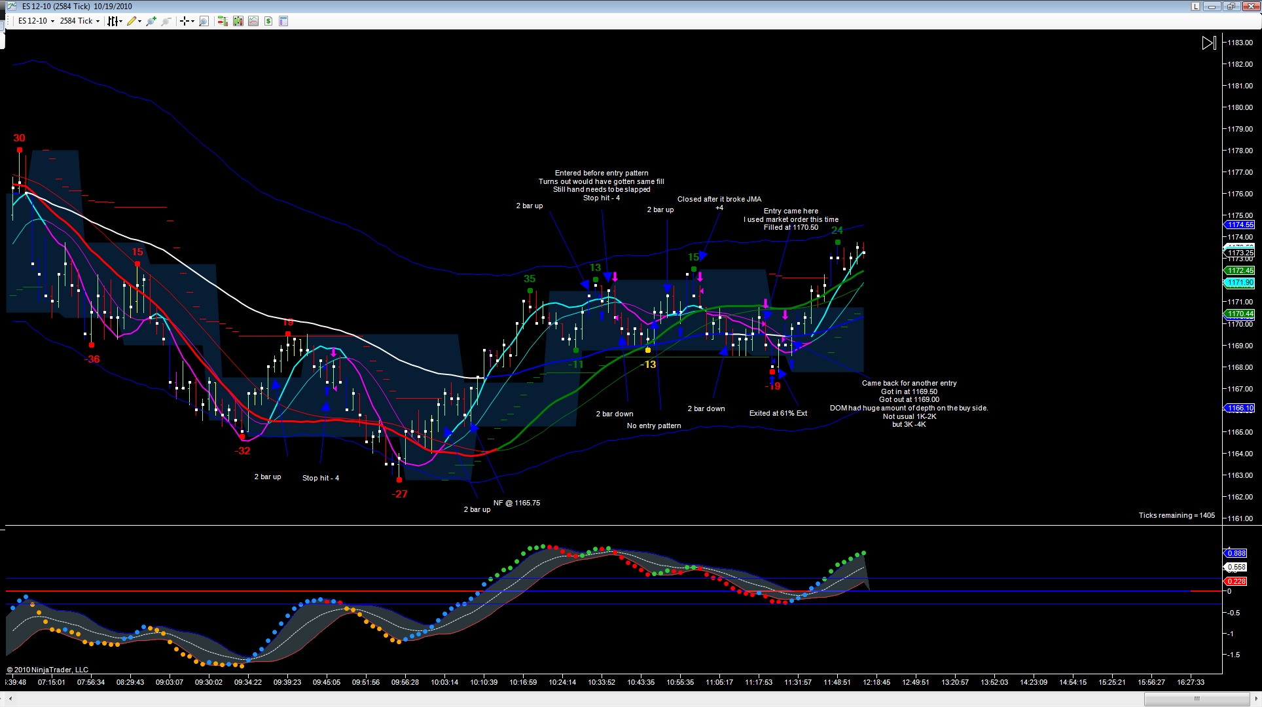Open the 2584 Tick interval dropdown
Viewport: 1262px width, 707px height.
[79, 21]
